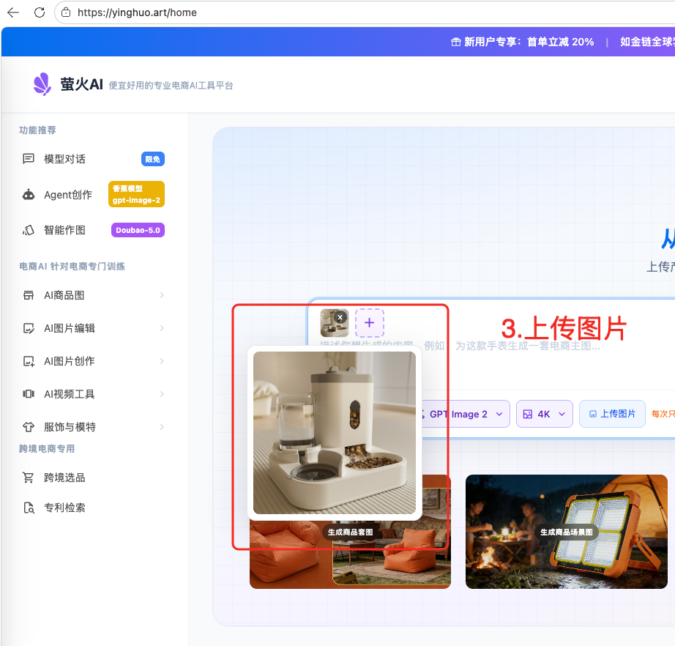Image resolution: width=675 pixels, height=646 pixels.
Task: Open the 4K resolution dropdown
Action: 545,414
